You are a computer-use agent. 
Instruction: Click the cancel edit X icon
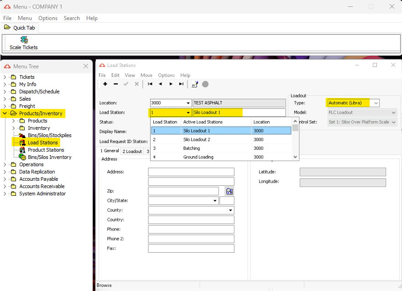[136, 84]
